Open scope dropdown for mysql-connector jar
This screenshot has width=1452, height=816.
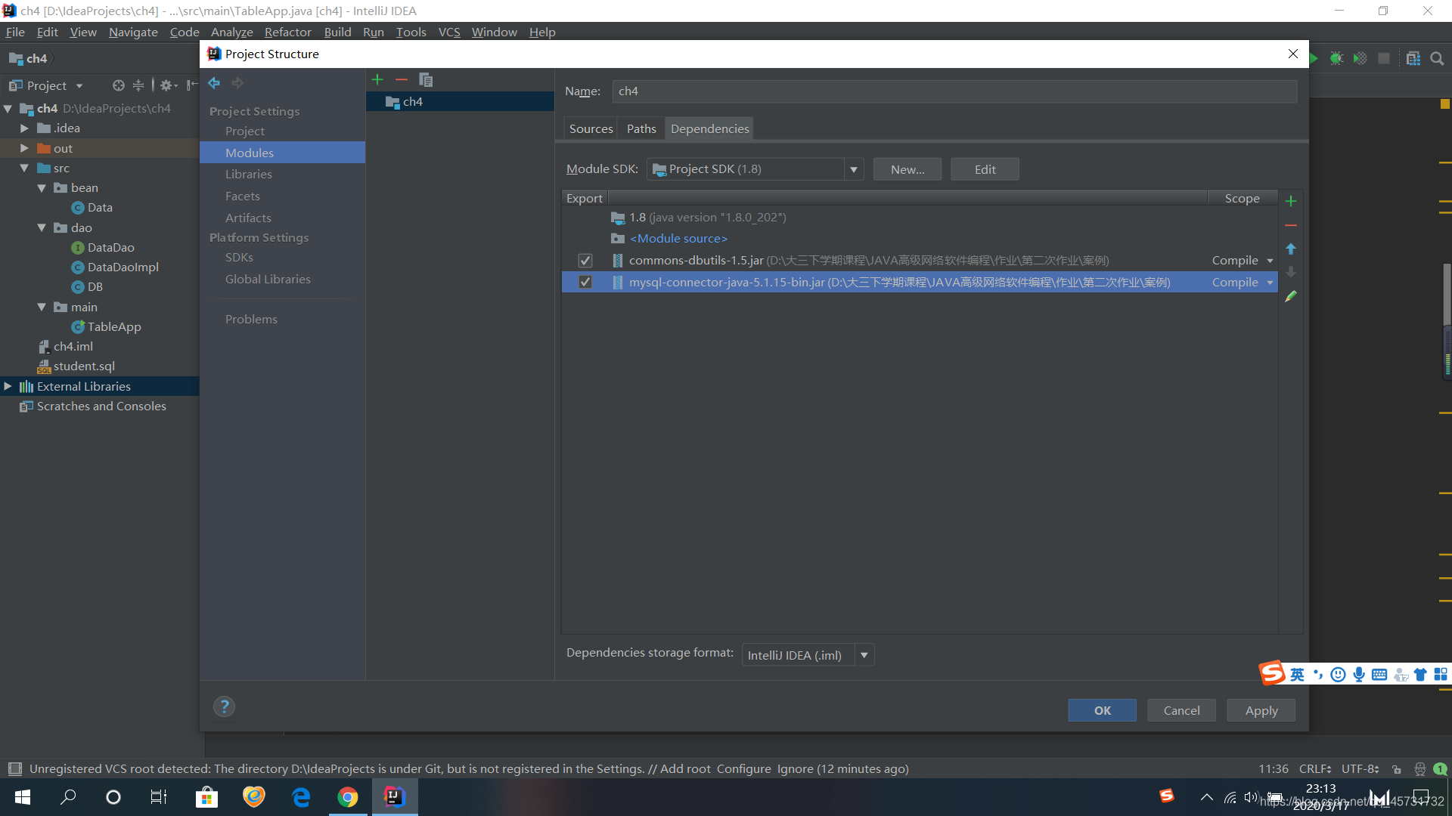pos(1270,283)
